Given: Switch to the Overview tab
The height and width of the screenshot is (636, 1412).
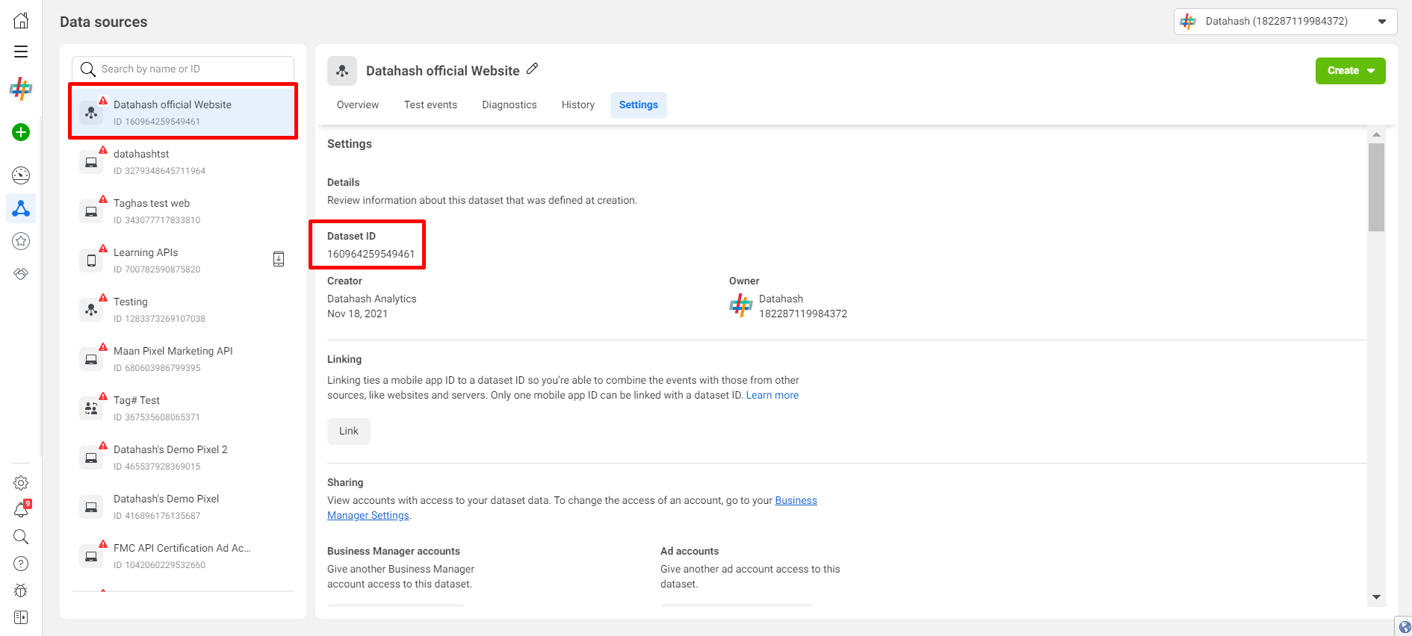Looking at the screenshot, I should click(358, 105).
